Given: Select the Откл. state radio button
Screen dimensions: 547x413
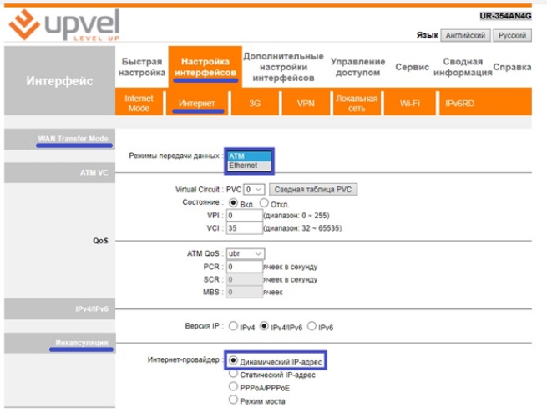Looking at the screenshot, I should click(x=264, y=202).
